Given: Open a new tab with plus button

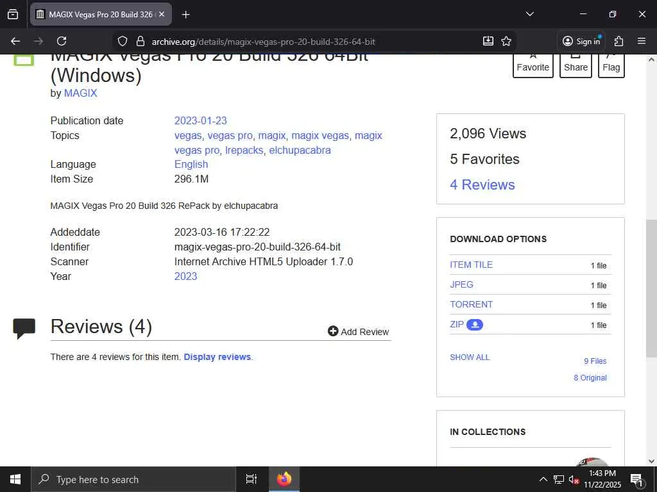Looking at the screenshot, I should [185, 14].
